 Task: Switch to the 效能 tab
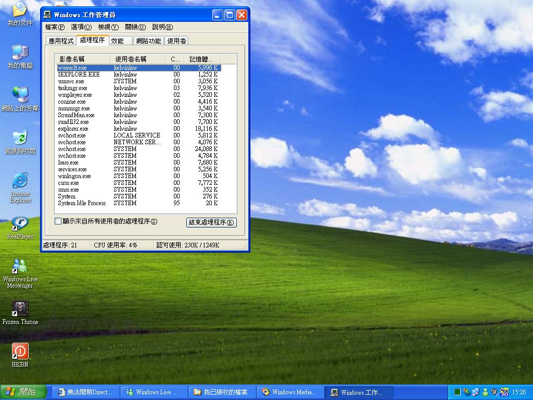[x=118, y=41]
